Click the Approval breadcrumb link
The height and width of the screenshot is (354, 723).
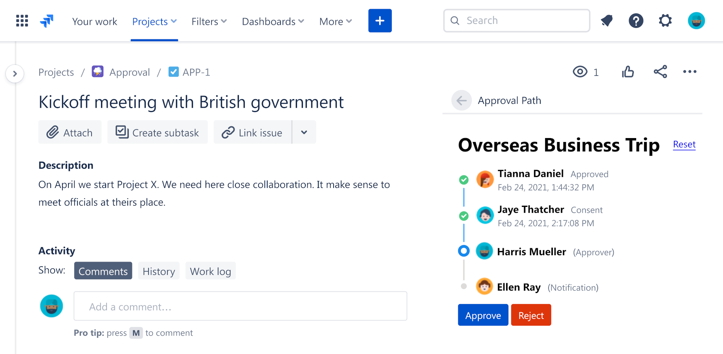click(x=130, y=72)
